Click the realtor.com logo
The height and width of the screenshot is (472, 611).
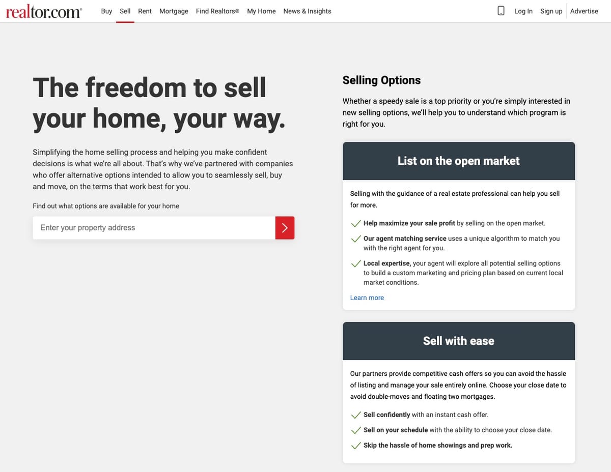tap(43, 11)
